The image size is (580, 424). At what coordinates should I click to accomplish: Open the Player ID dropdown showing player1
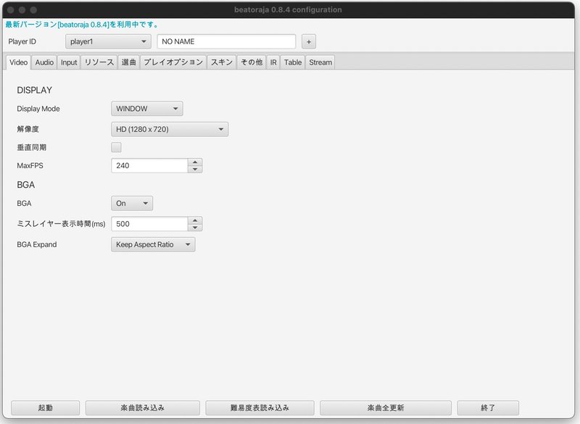point(108,41)
